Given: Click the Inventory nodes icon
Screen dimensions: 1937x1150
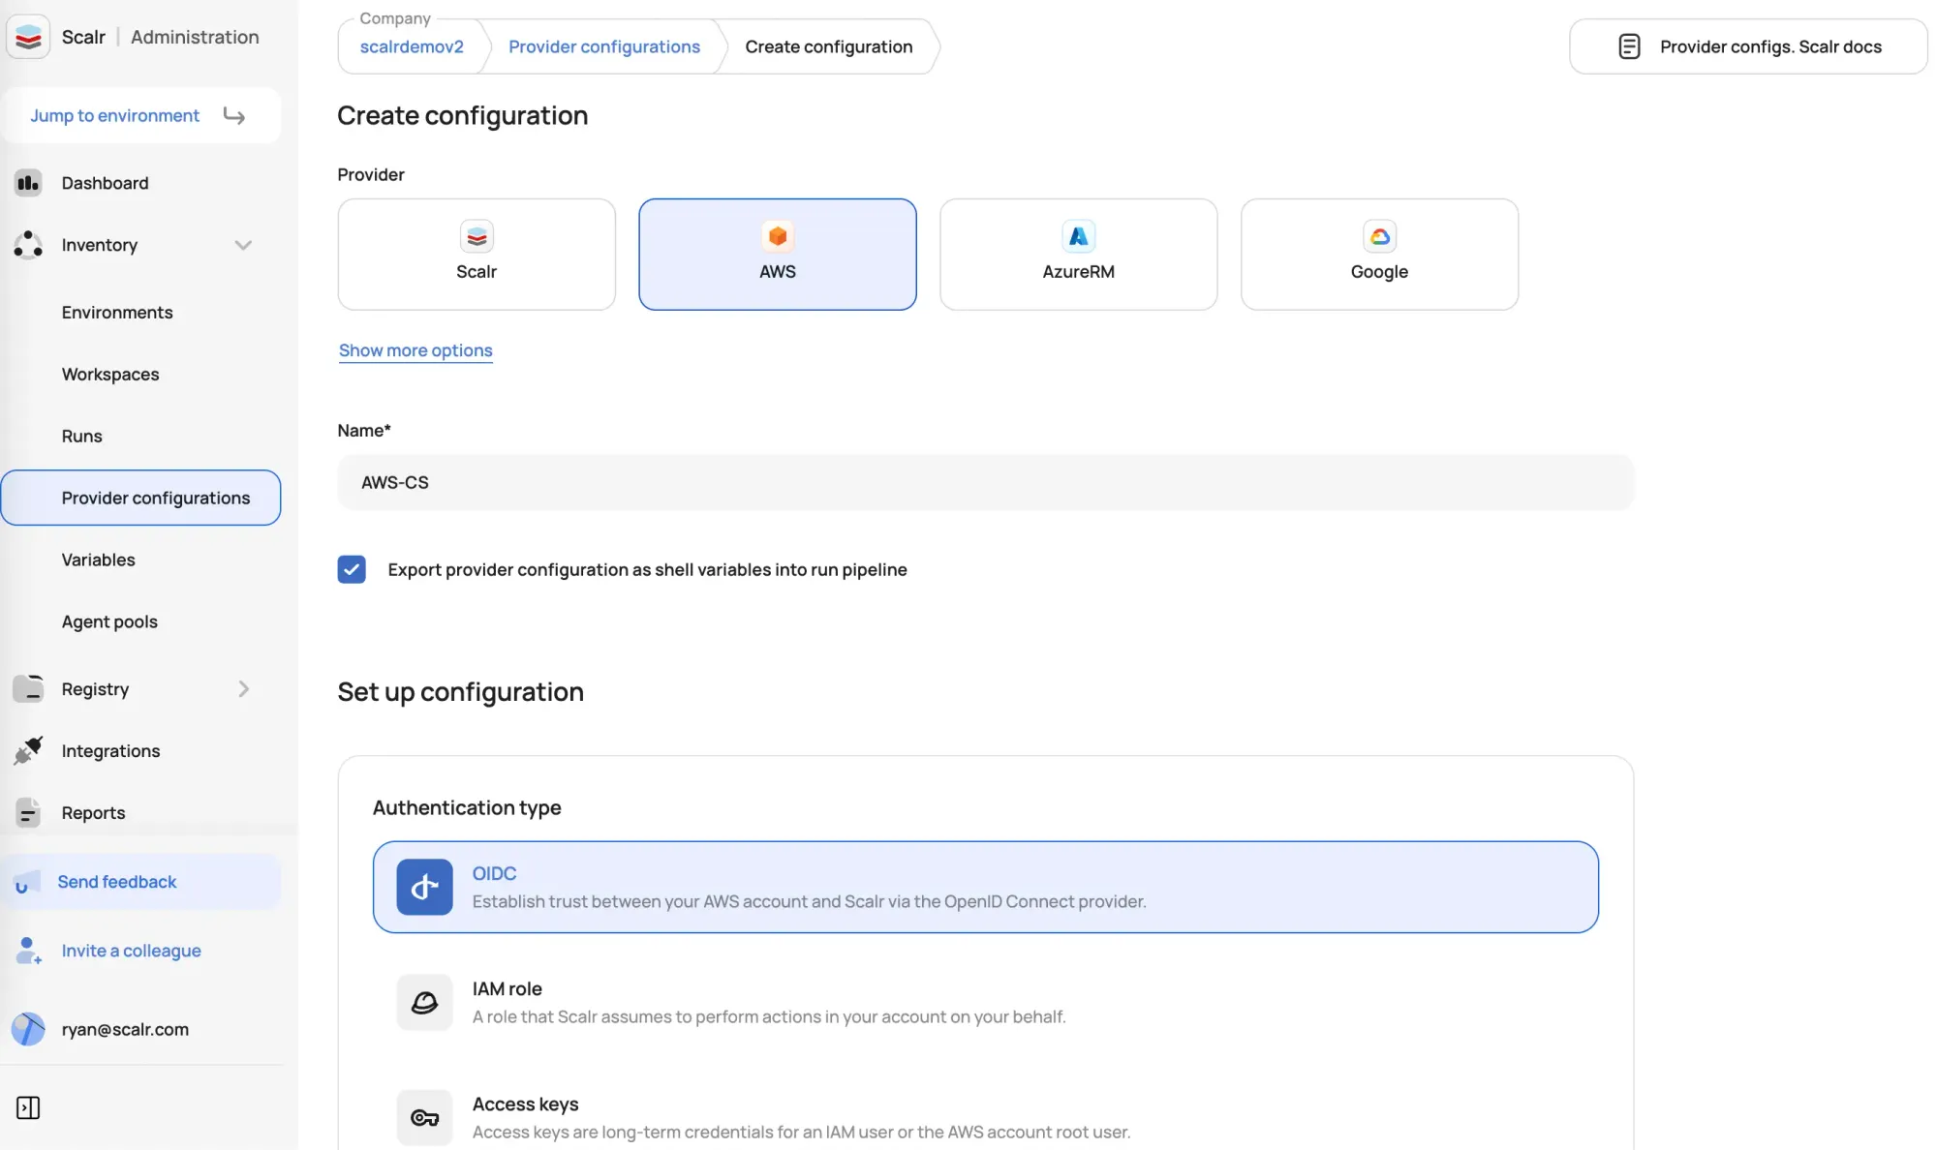Looking at the screenshot, I should pos(28,245).
